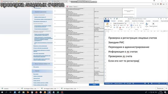Click the Change Case (Aa) icon
The image size is (168, 94).
pyautogui.click(x=123, y=27)
